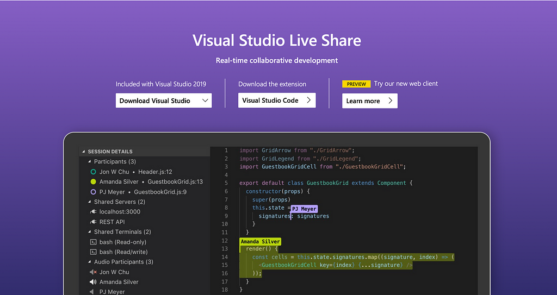Click the speaker icon for Amanda Silver
Screen dimensions: 557x295
pos(93,282)
